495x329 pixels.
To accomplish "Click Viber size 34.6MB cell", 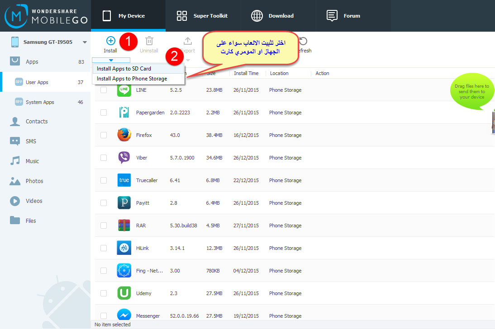I will (x=214, y=158).
